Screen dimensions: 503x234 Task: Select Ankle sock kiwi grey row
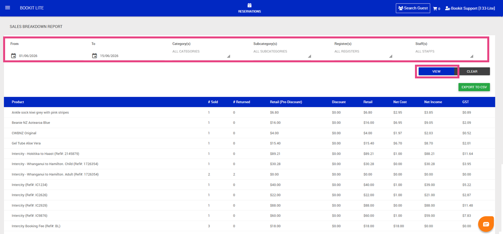point(250,112)
